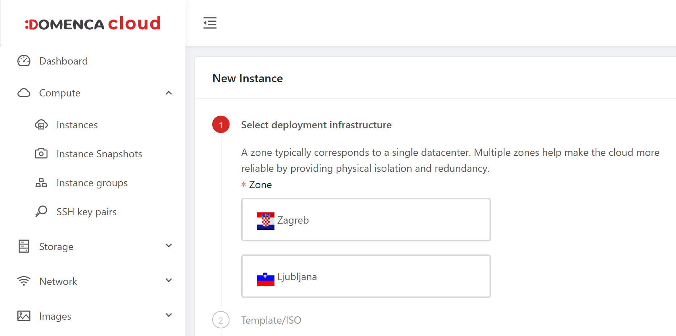Click the sidebar collapse menu icon
The image size is (676, 336).
click(x=210, y=23)
